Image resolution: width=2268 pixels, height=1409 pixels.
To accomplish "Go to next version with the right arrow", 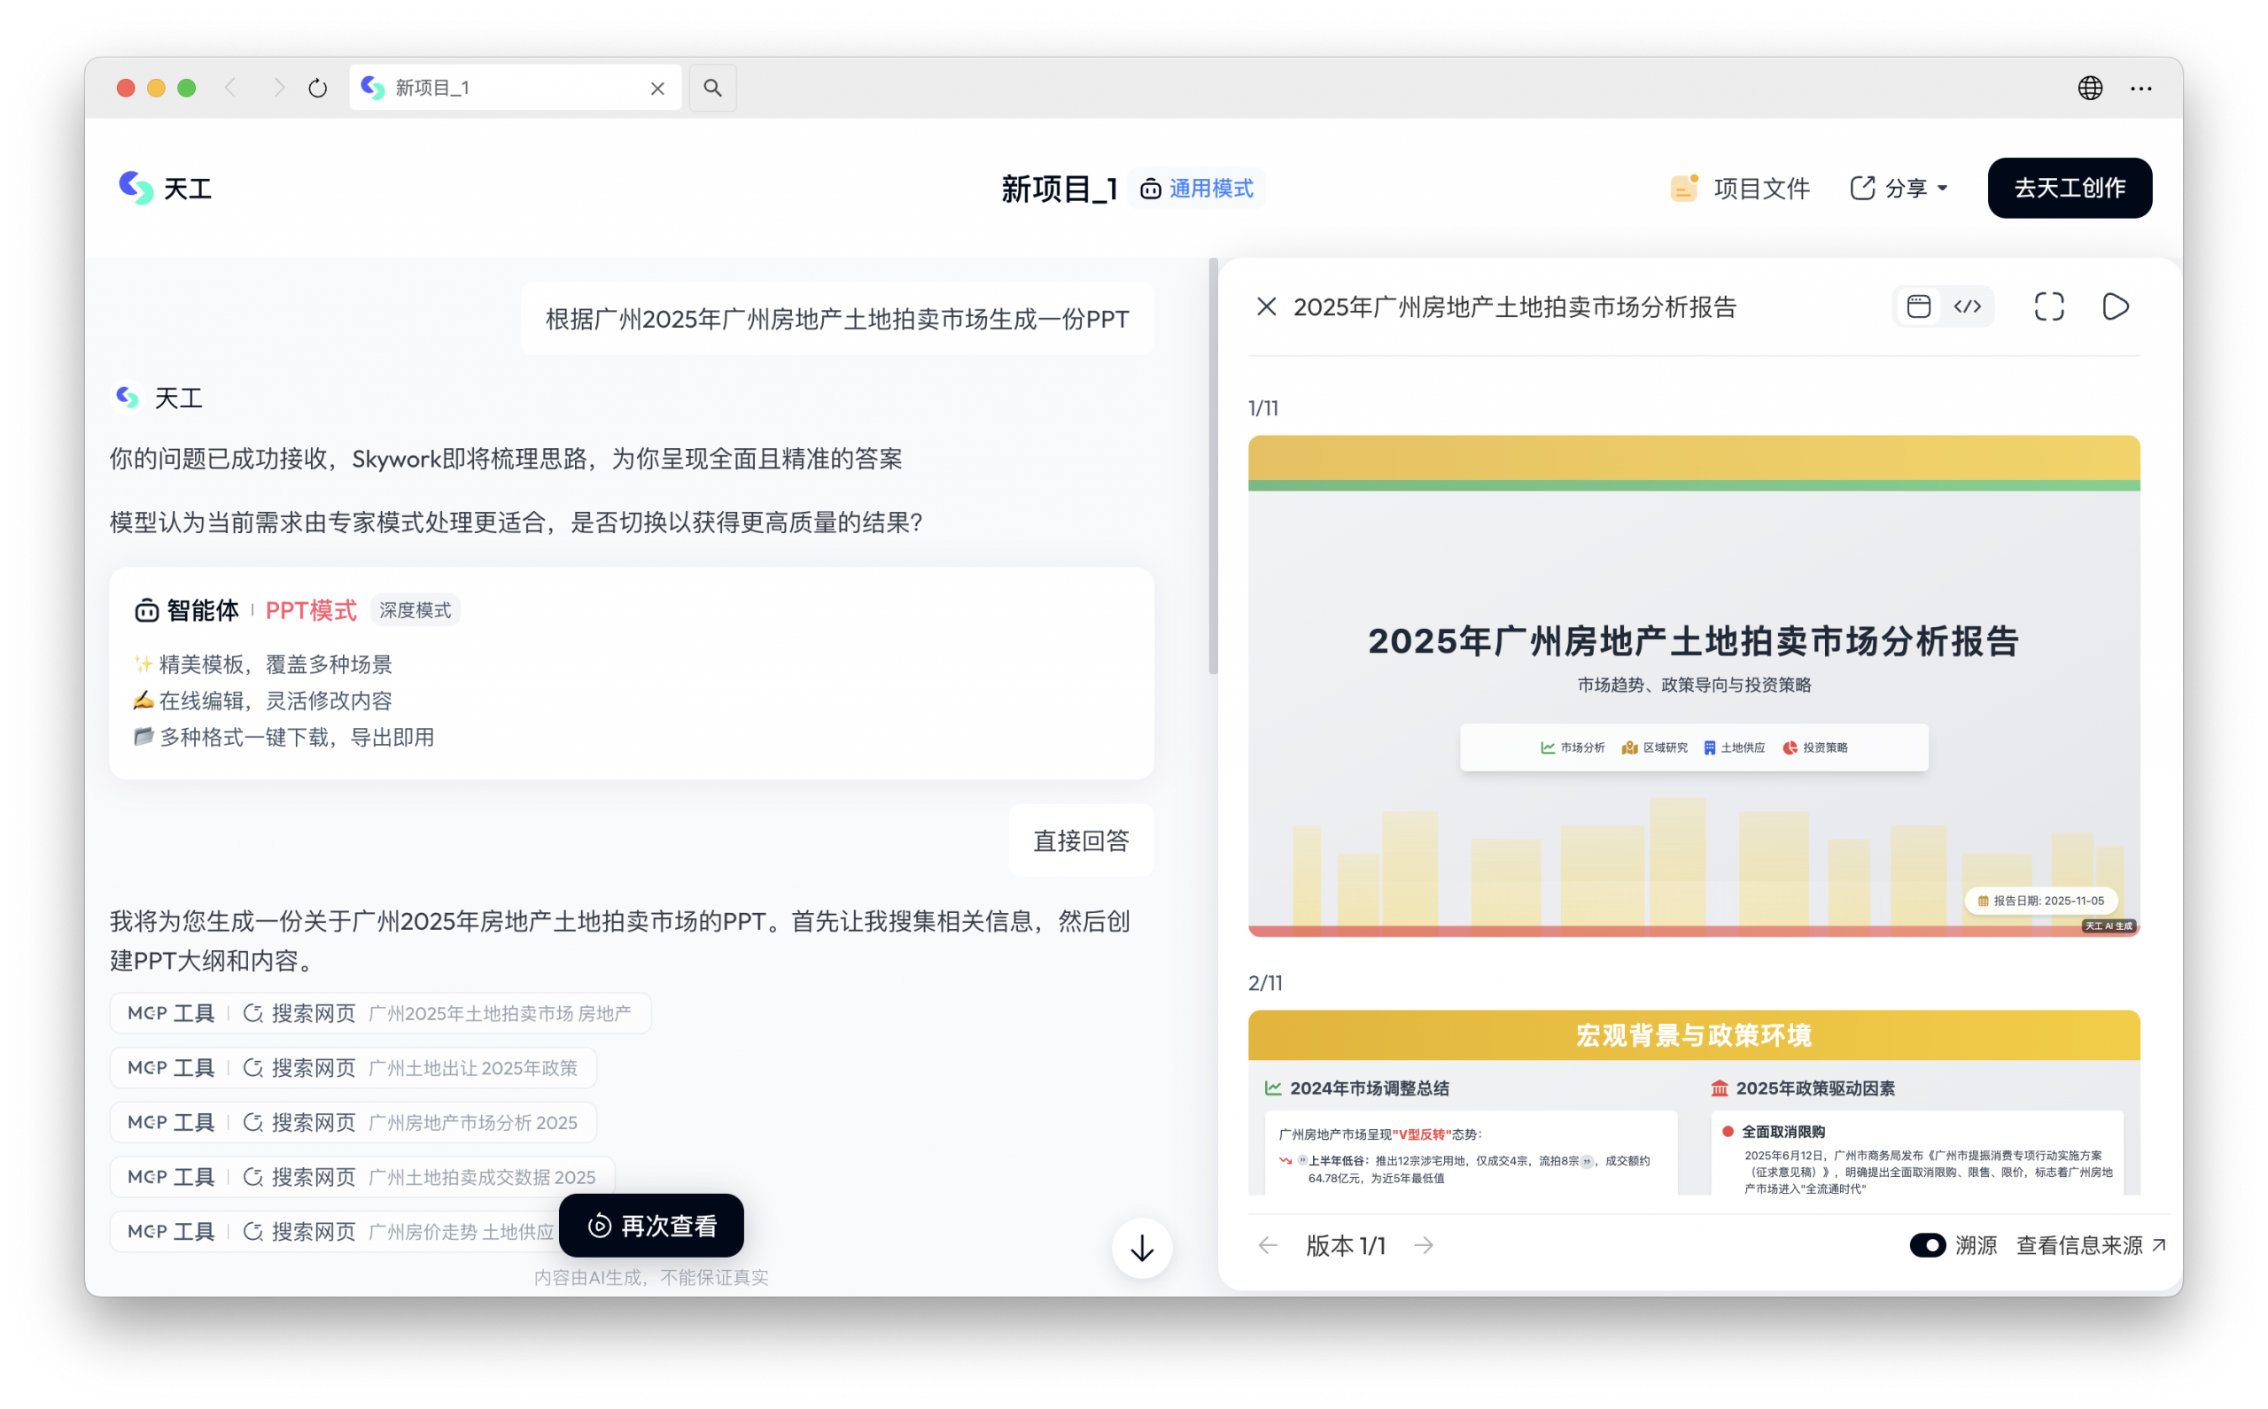I will [x=1424, y=1245].
